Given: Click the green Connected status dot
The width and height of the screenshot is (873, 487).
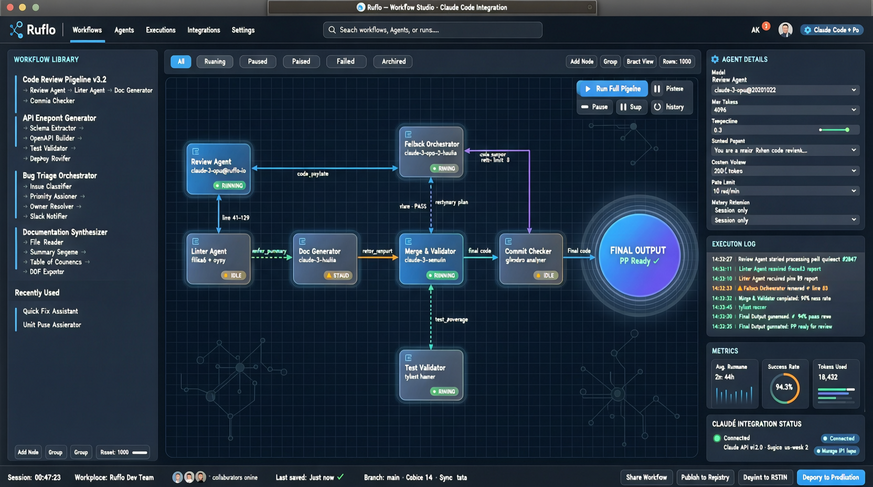Looking at the screenshot, I should [x=717, y=438].
